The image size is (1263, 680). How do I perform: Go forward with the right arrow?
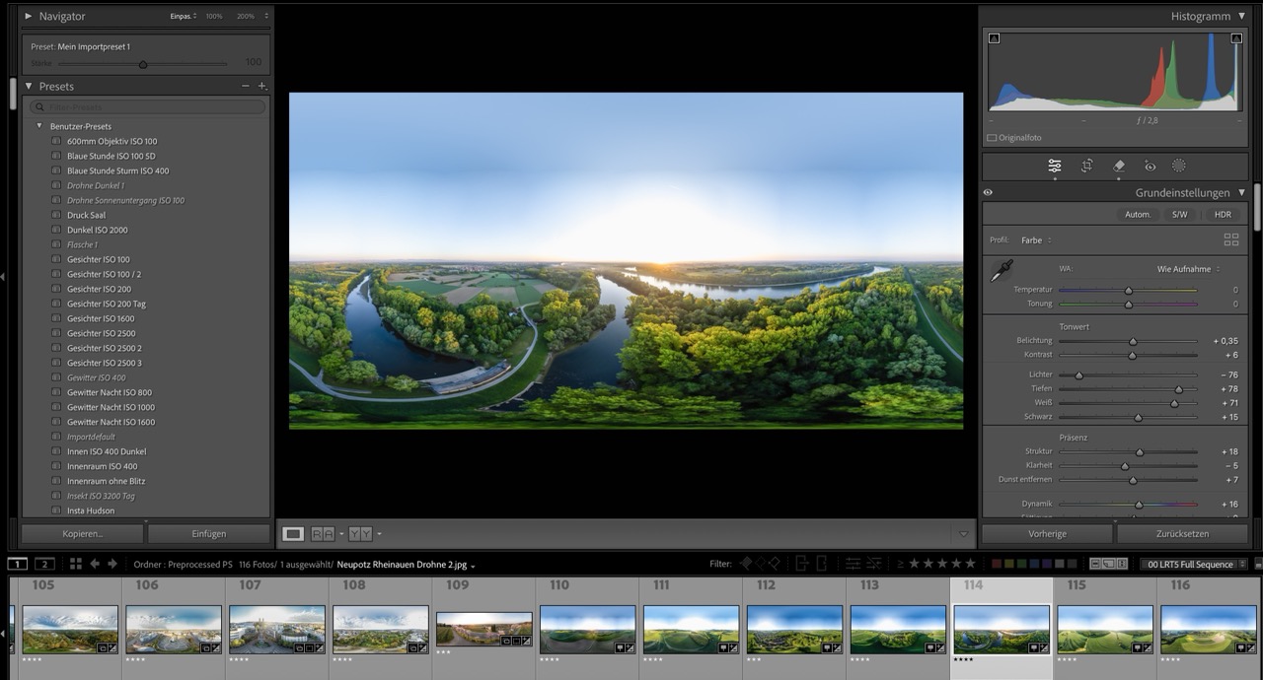(112, 564)
